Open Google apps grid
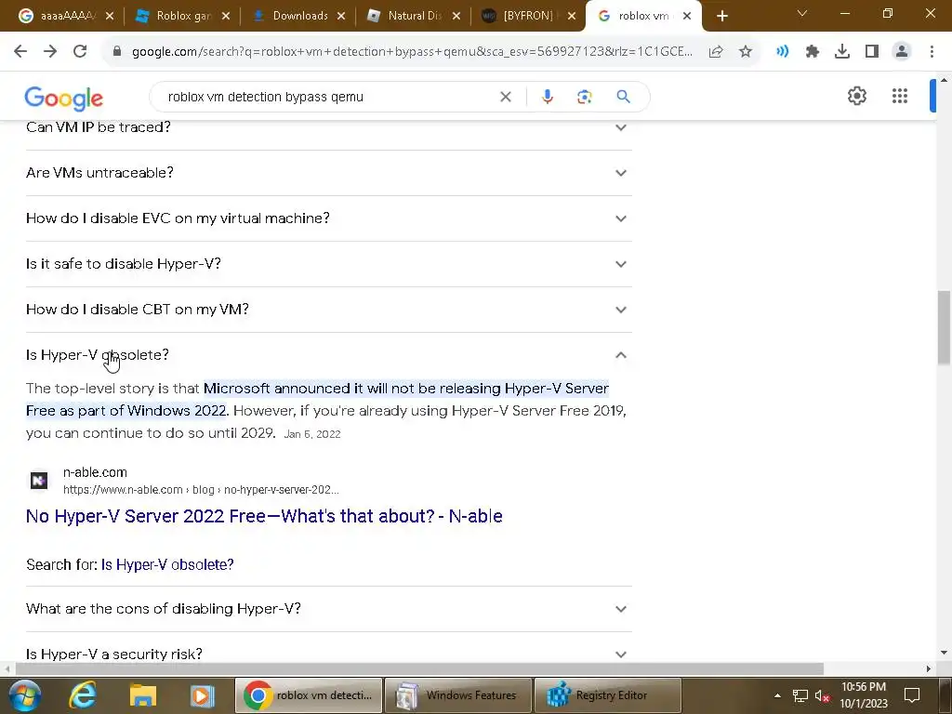This screenshot has width=952, height=714. 900,96
